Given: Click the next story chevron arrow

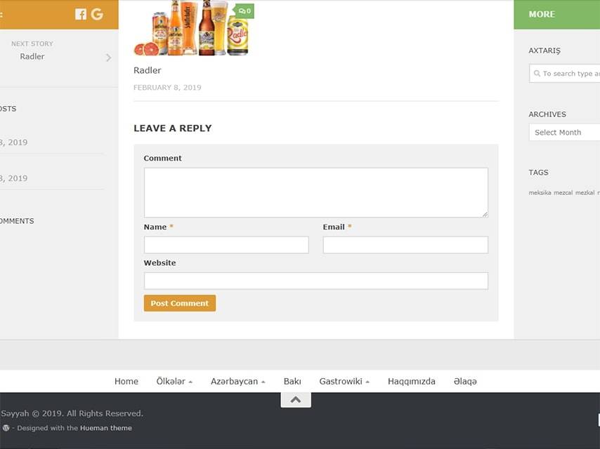Looking at the screenshot, I should (x=108, y=58).
